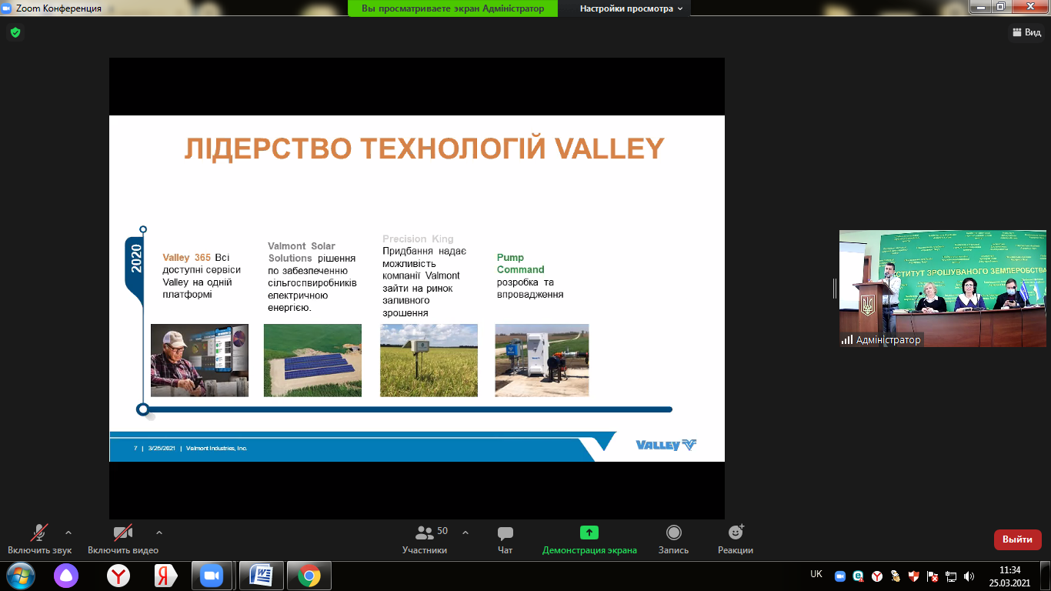
Task: Open the Участники participants panel
Action: (x=424, y=539)
